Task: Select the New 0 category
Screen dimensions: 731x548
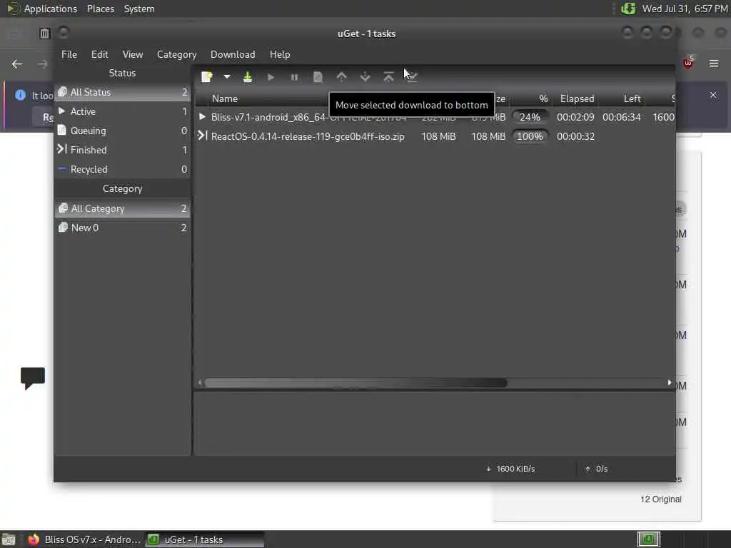Action: click(x=123, y=228)
